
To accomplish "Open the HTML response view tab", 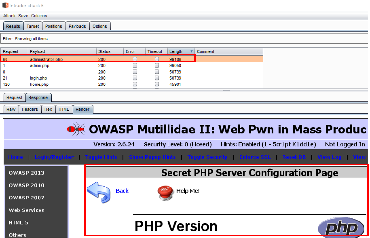I will (x=64, y=109).
